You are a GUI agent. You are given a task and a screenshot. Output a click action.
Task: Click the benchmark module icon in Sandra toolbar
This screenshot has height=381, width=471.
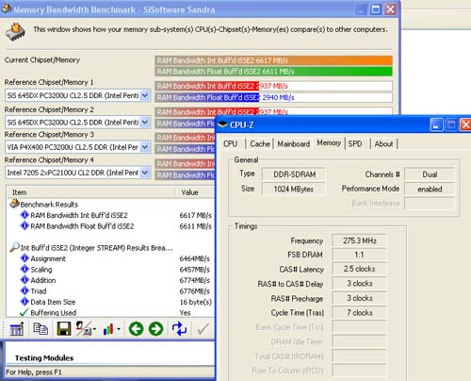tap(17, 329)
